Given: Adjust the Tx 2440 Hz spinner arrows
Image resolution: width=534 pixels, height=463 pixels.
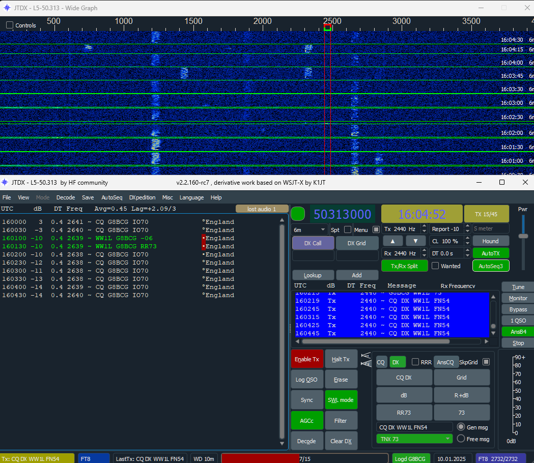Looking at the screenshot, I should pos(424,229).
